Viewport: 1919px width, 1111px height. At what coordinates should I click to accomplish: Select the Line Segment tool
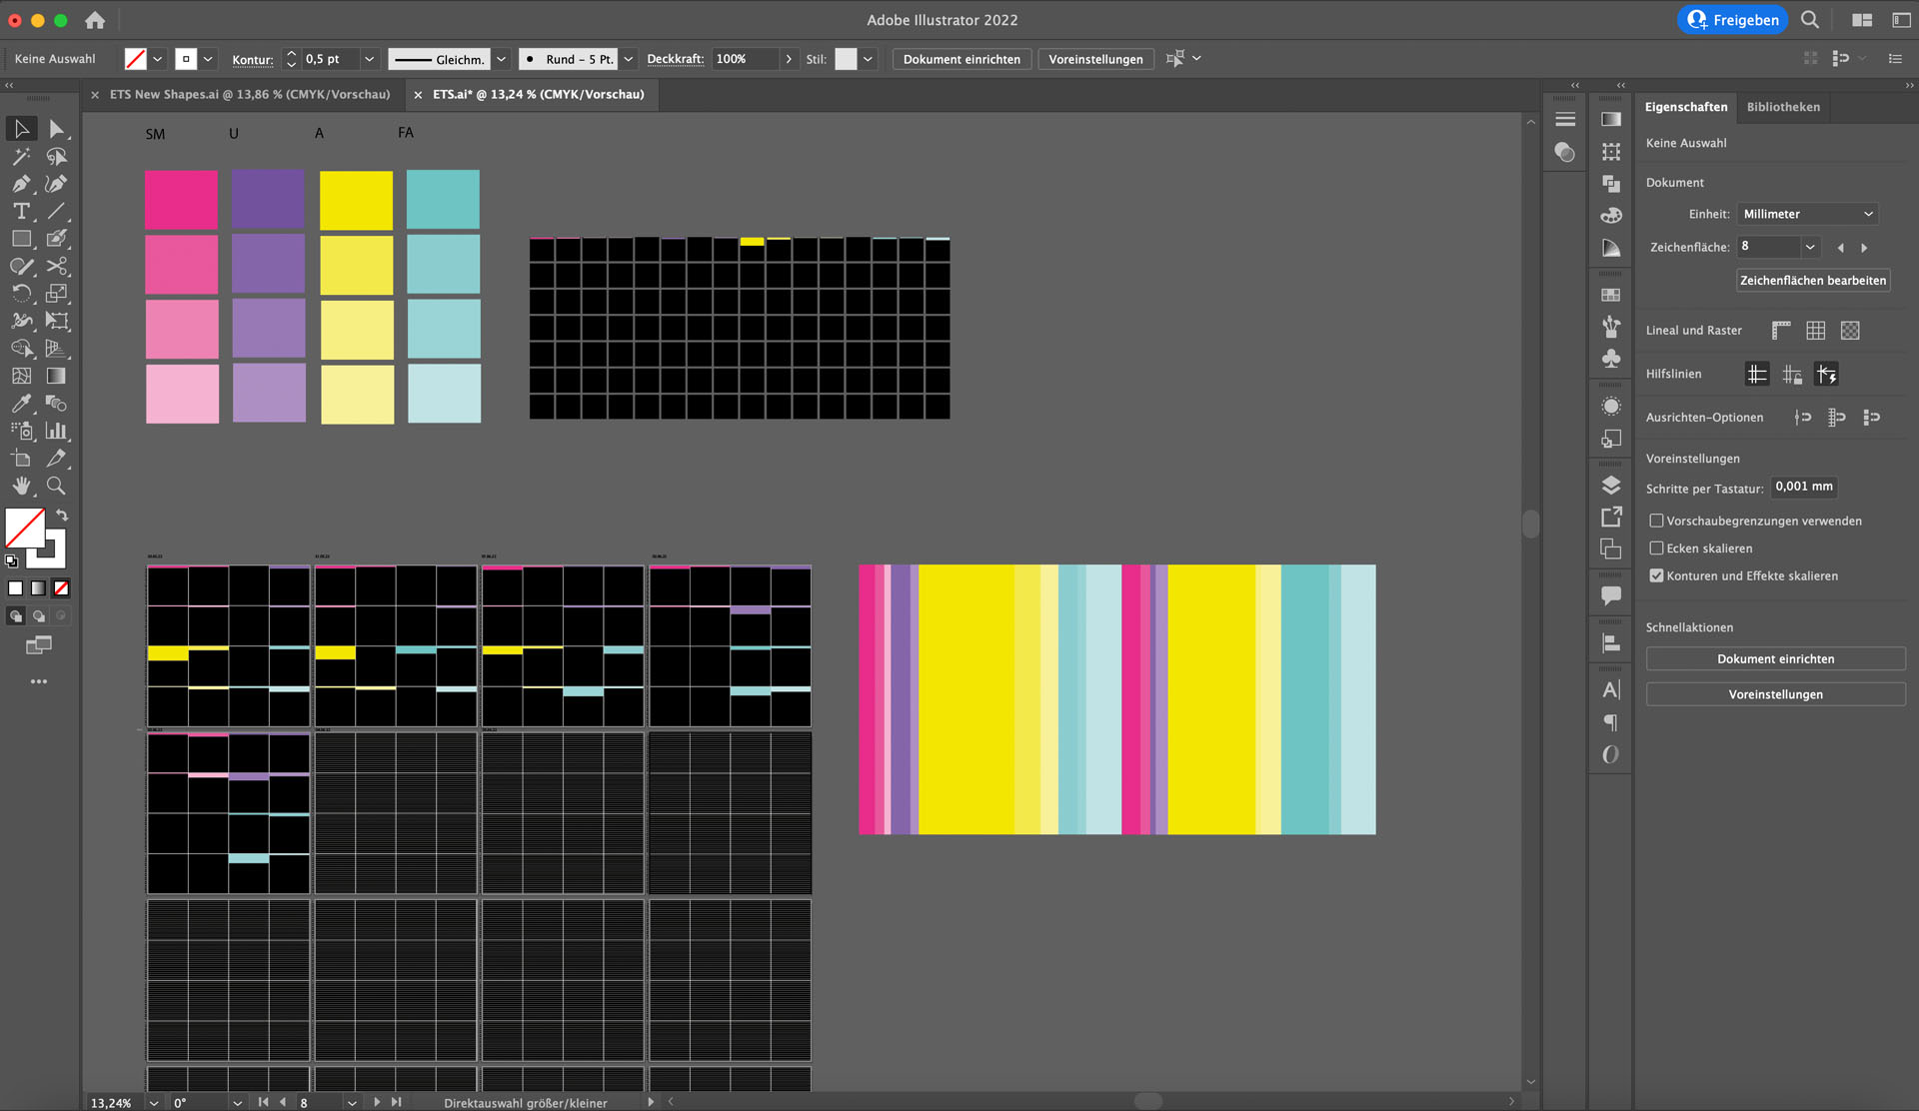[56, 211]
